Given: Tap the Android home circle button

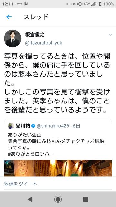Looking at the screenshot, I should click(x=58, y=199).
